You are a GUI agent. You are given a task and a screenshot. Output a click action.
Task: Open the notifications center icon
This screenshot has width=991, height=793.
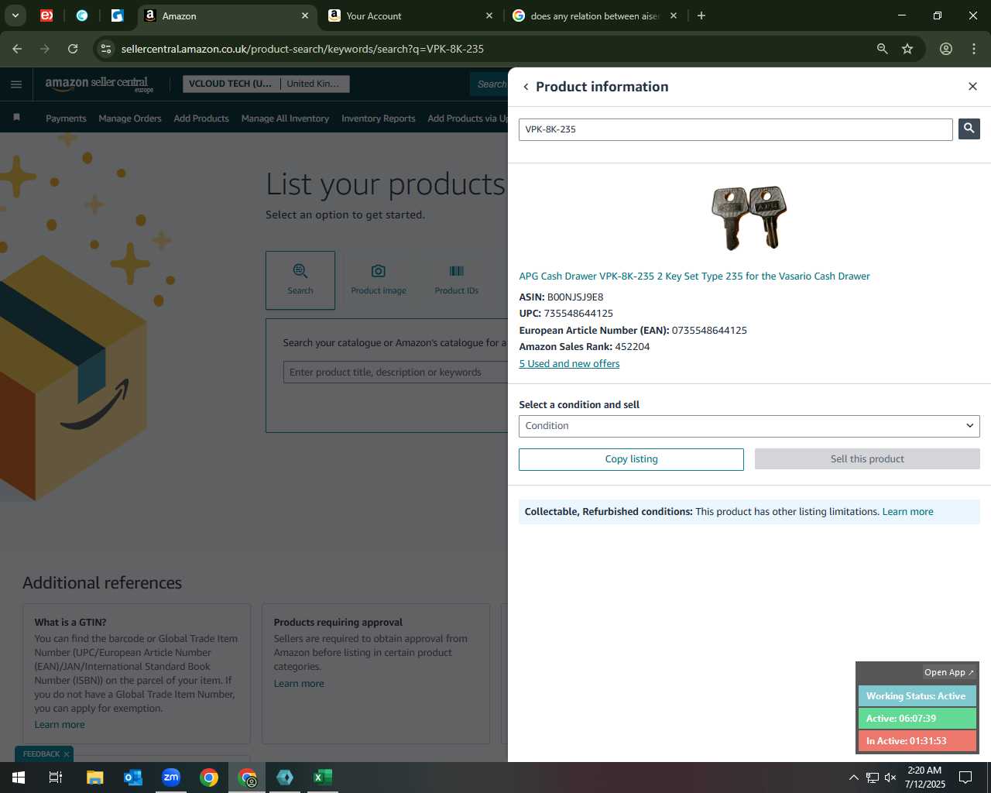965,778
